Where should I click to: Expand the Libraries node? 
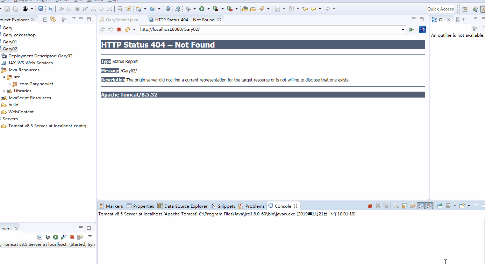pyautogui.click(x=4, y=91)
